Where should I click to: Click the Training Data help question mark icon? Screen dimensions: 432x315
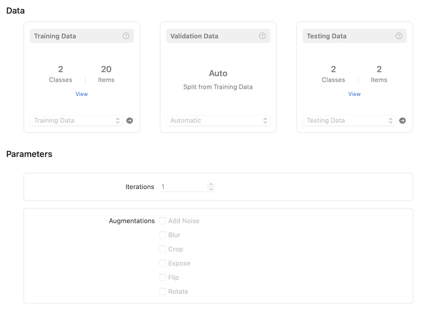coord(126,36)
